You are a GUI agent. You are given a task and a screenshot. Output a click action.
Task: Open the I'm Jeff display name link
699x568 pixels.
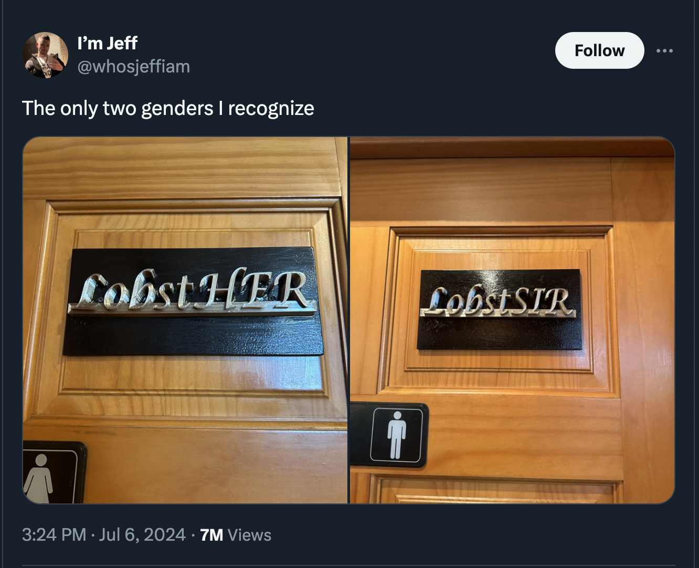point(107,43)
